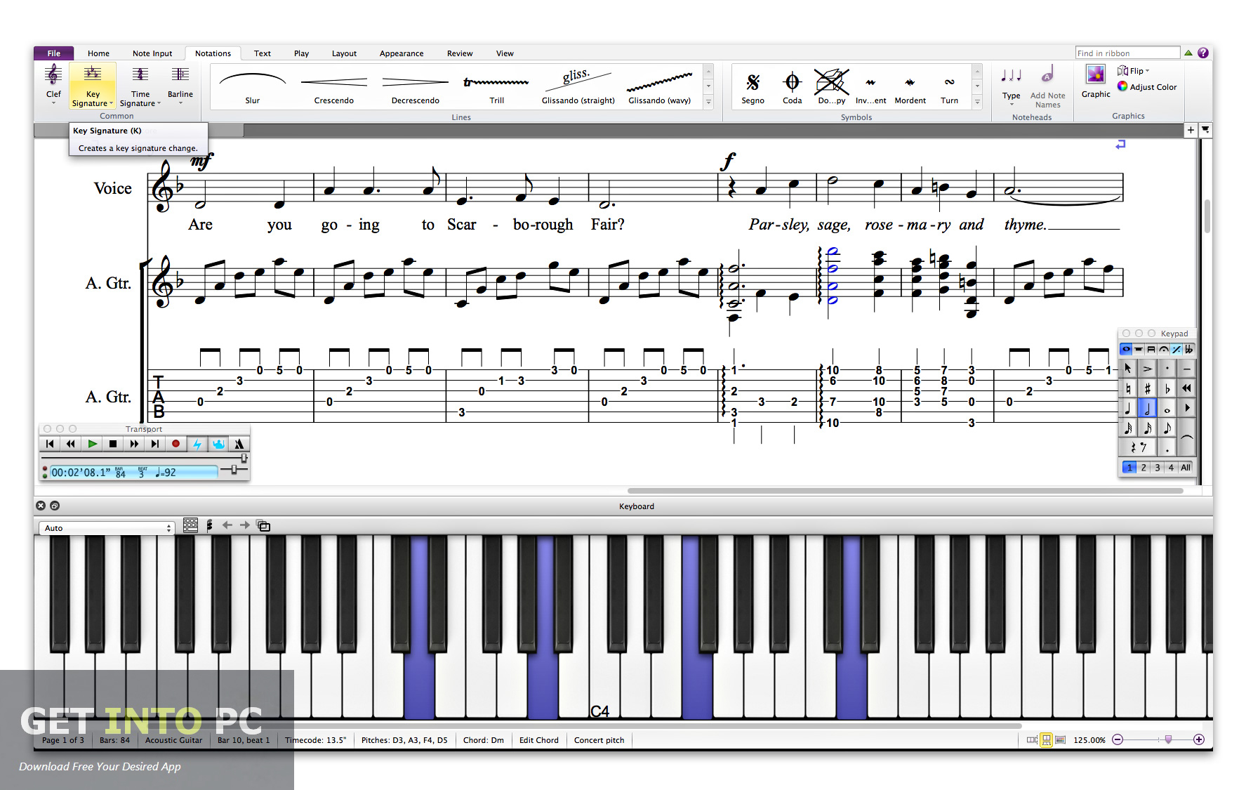Toggle natural accidental on Keypad
This screenshot has height=790, width=1246.
pos(1128,388)
